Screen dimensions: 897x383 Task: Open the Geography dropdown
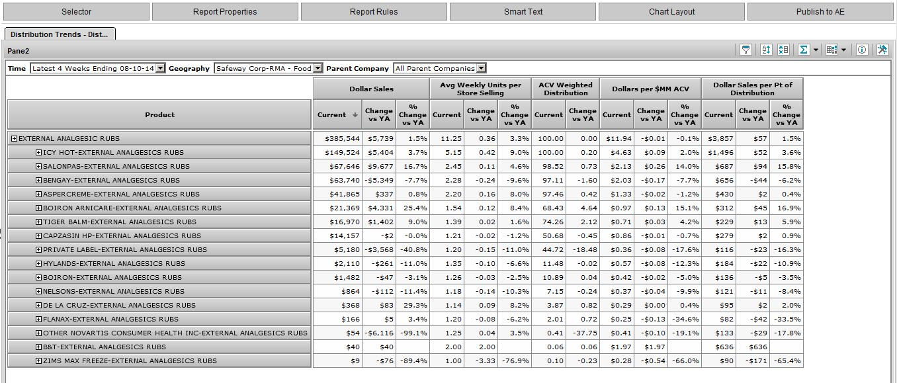318,68
